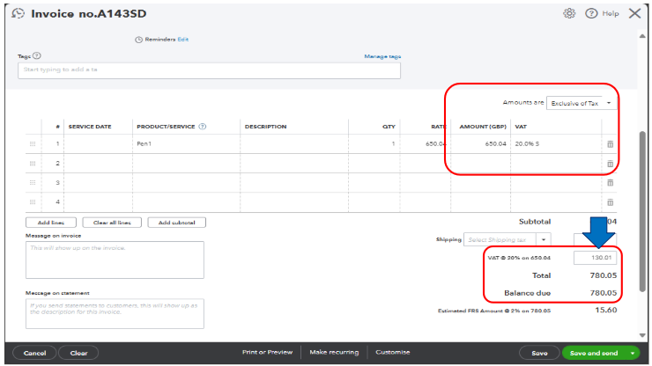Screen dimensions: 652x366
Task: Delete line 2 with trash icon
Action: (x=610, y=164)
